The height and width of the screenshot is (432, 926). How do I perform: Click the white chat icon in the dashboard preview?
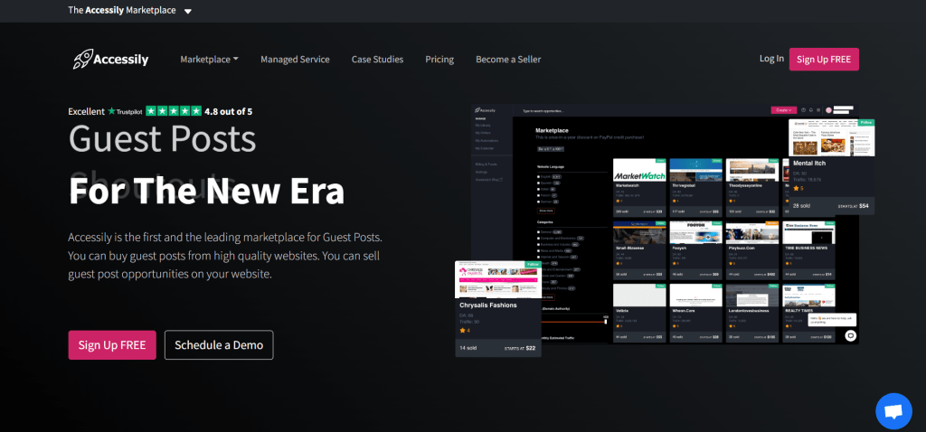tap(850, 336)
